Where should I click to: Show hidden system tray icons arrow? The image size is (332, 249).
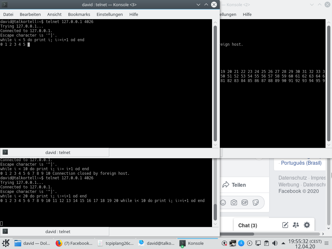[283, 243]
